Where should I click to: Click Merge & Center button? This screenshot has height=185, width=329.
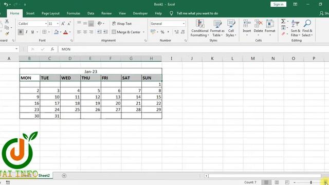point(126,32)
